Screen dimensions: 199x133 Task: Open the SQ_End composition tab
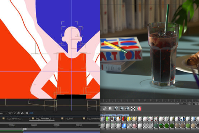tap(69, 119)
